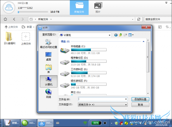Switch to the 所有文件 tab

click(x=79, y=7)
